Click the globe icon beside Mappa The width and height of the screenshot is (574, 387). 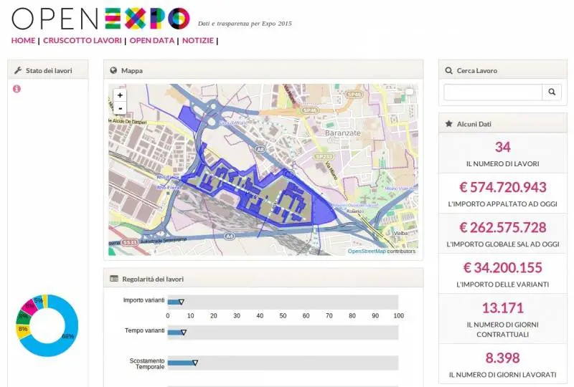click(x=113, y=70)
